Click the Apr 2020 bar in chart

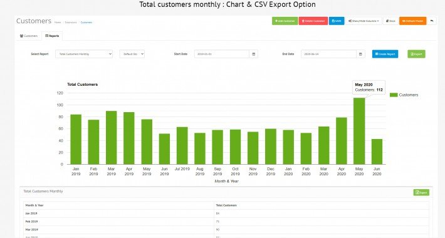[x=342, y=141]
